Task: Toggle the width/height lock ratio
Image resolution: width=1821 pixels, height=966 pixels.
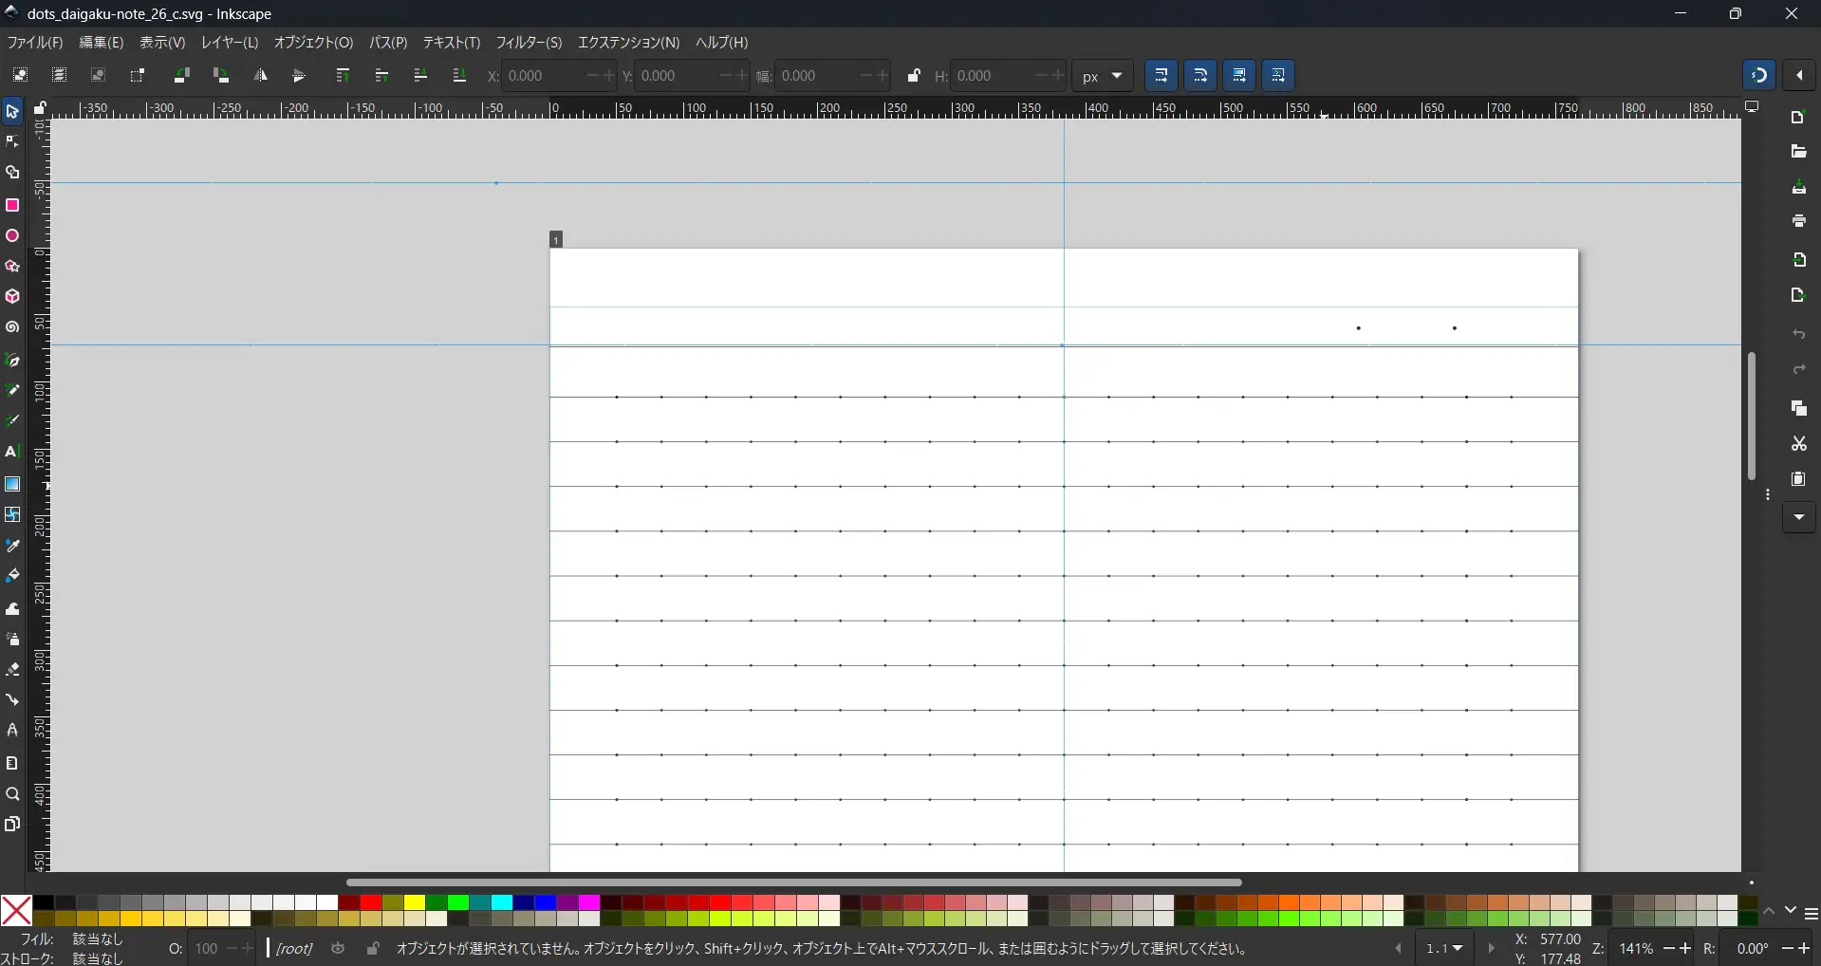Action: pos(913,76)
